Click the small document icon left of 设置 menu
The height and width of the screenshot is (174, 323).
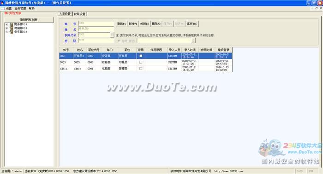click(x=2, y=8)
